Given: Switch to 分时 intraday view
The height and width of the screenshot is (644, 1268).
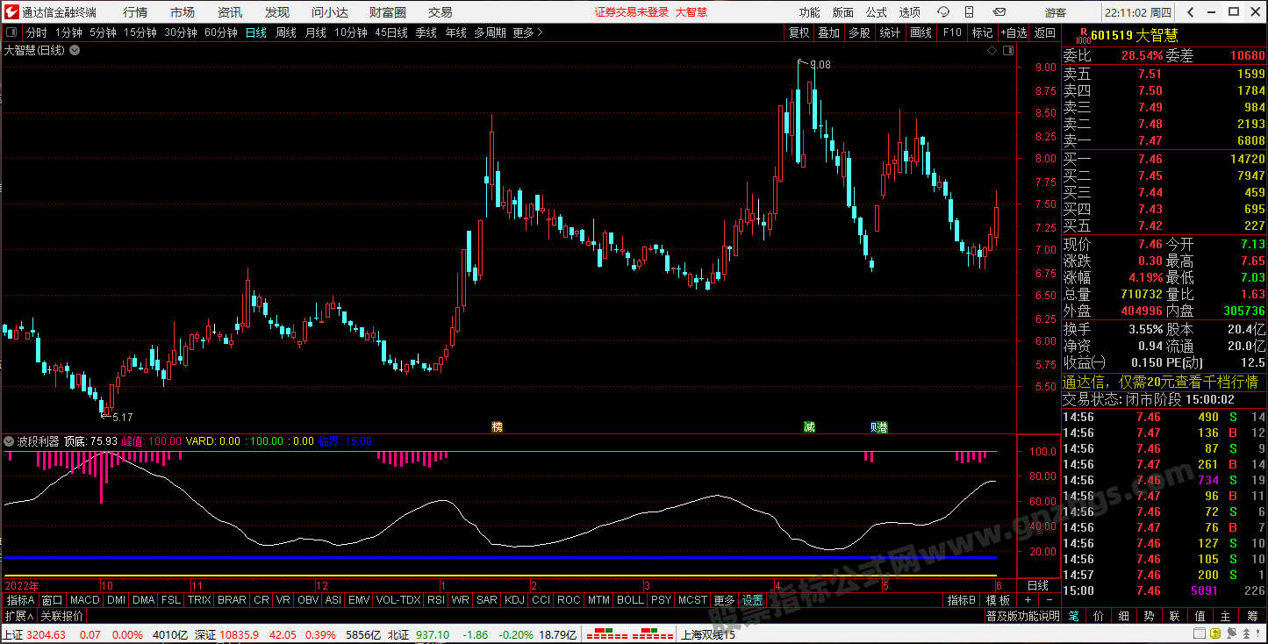Looking at the screenshot, I should pyautogui.click(x=36, y=32).
